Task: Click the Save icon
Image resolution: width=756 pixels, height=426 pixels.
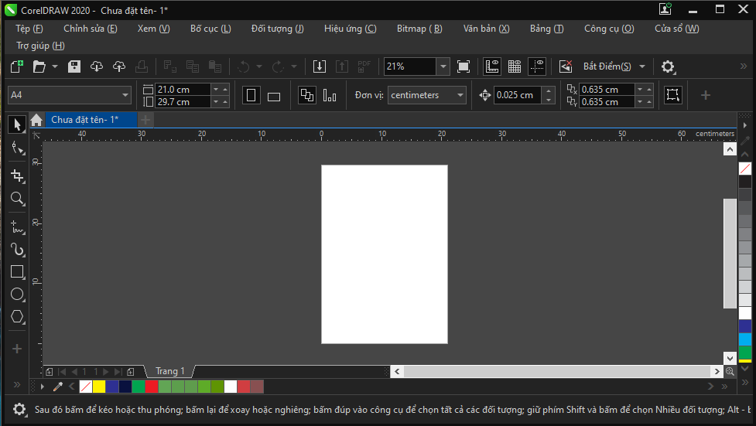Action: (74, 66)
